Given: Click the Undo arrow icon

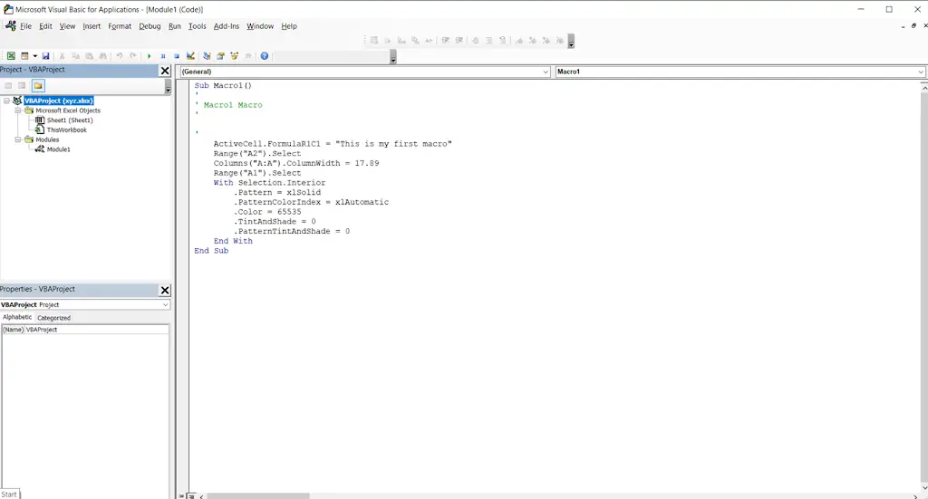Looking at the screenshot, I should click(119, 56).
